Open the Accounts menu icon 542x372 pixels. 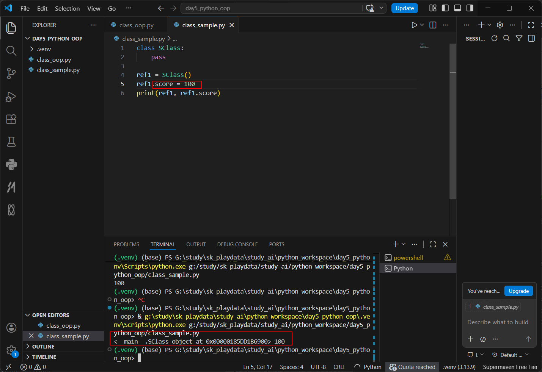11,328
